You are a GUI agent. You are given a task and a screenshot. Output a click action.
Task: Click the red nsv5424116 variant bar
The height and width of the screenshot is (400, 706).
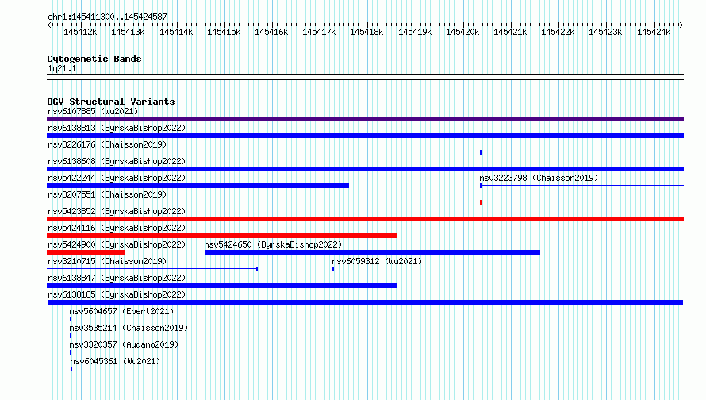click(221, 236)
